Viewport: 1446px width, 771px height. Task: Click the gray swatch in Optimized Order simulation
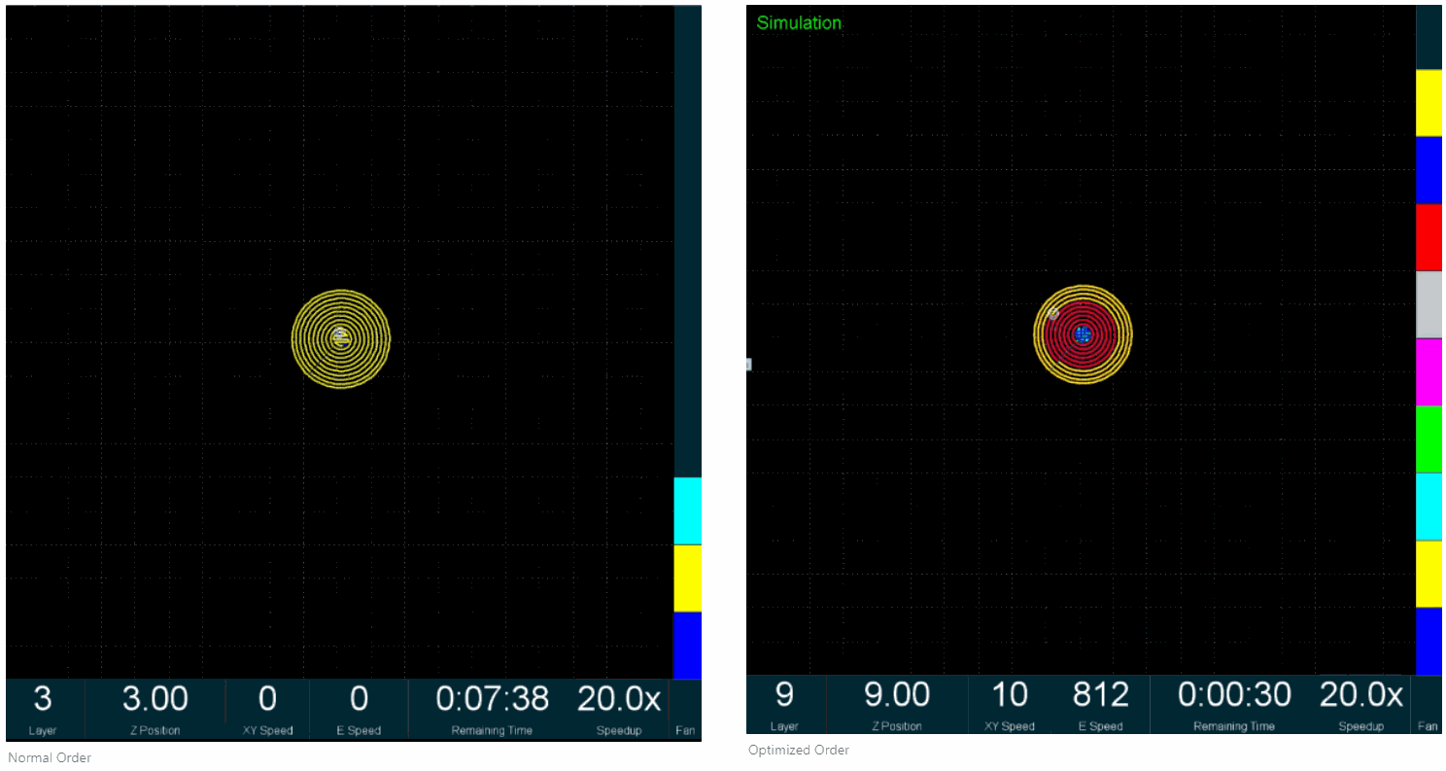[x=1429, y=304]
